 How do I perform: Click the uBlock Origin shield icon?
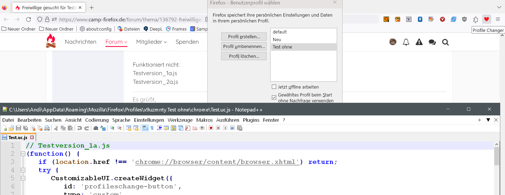[x=464, y=19]
